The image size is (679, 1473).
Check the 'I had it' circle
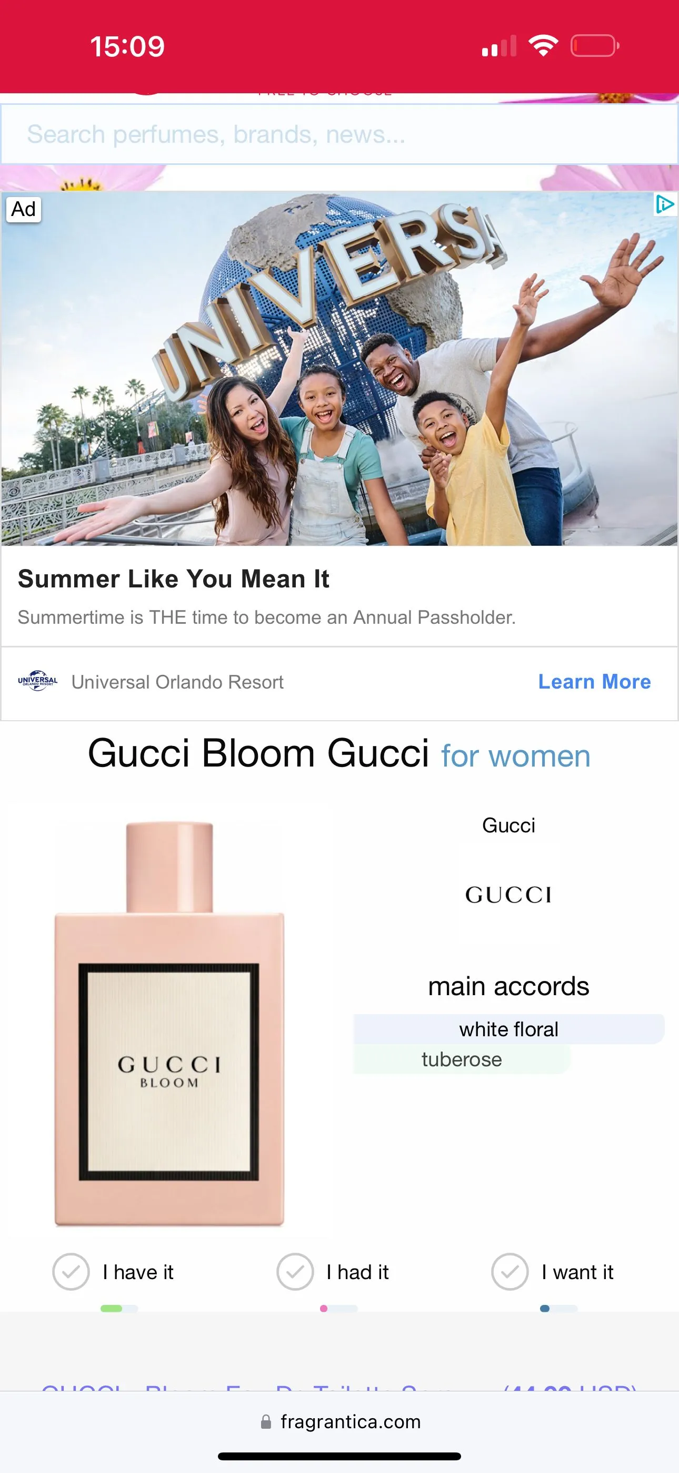295,1272
